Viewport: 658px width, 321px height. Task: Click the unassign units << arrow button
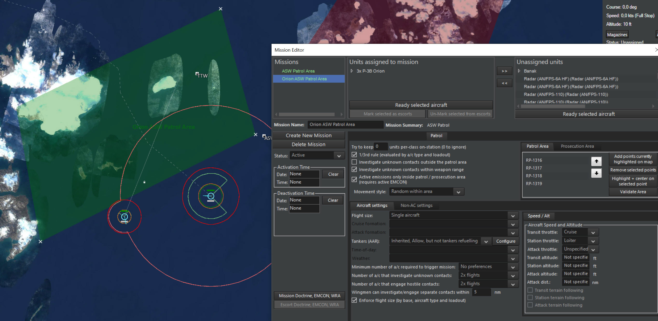pos(504,83)
